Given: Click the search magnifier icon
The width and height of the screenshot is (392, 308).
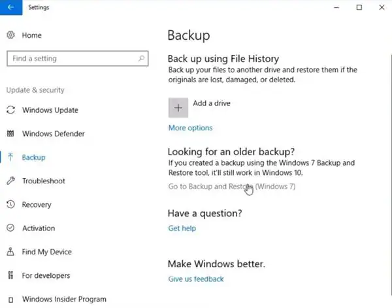Looking at the screenshot, I should (141, 58).
